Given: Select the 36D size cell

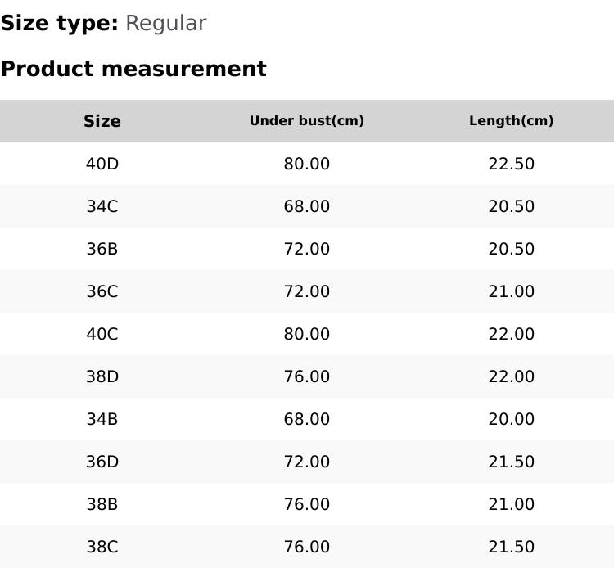Looking at the screenshot, I should (x=102, y=462).
